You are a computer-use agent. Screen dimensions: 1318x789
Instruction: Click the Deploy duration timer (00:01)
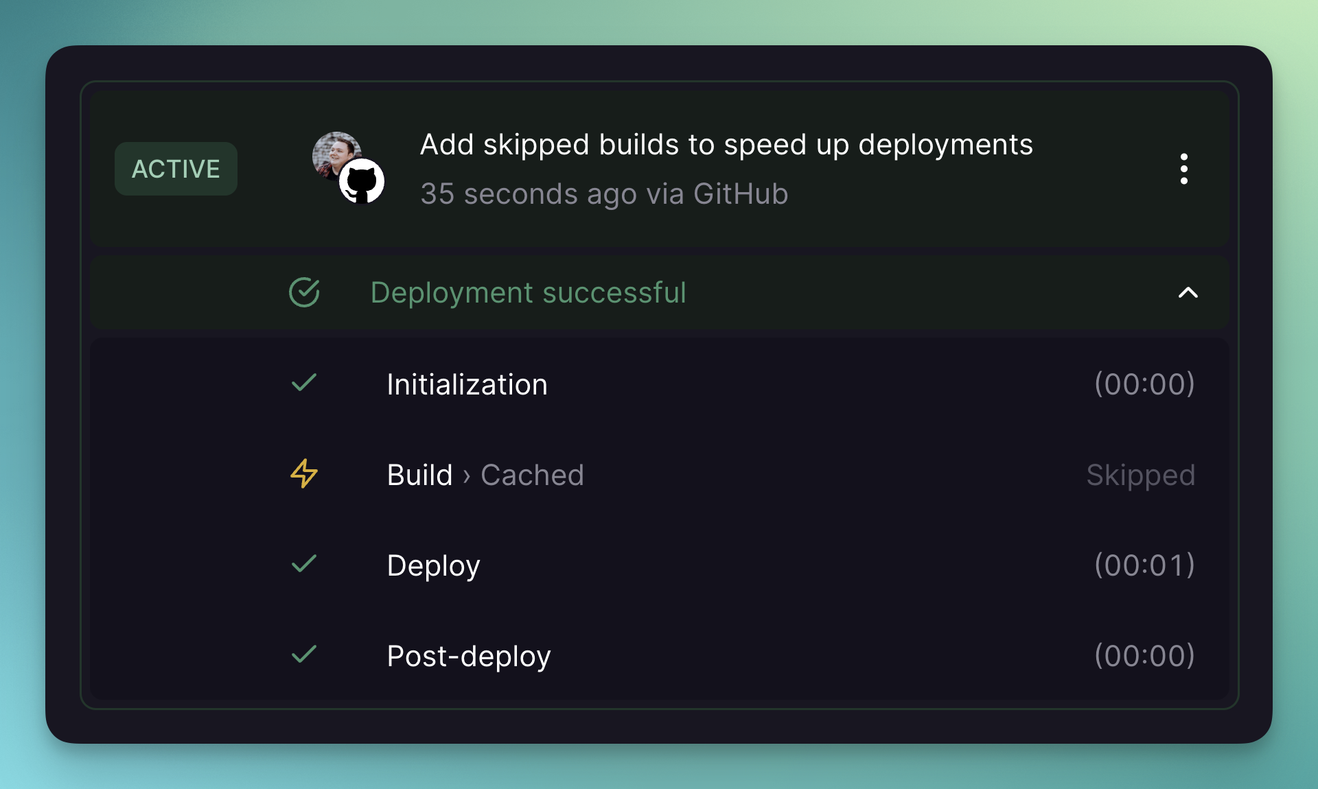[x=1144, y=565]
